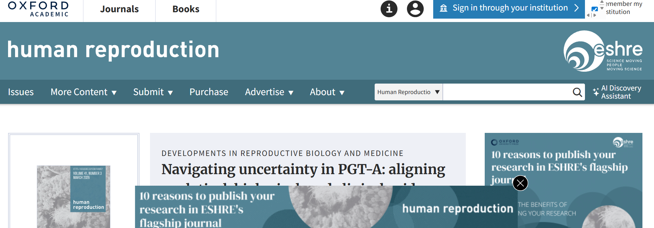Viewport: 654px width, 228px height.
Task: Close the popup ad with X button
Action: point(520,183)
